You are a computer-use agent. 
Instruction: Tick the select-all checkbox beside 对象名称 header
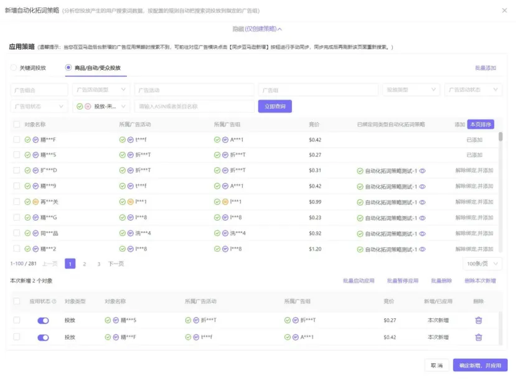tap(16, 125)
